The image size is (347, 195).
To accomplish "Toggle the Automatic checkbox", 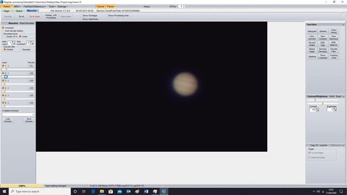I will coord(3,28).
